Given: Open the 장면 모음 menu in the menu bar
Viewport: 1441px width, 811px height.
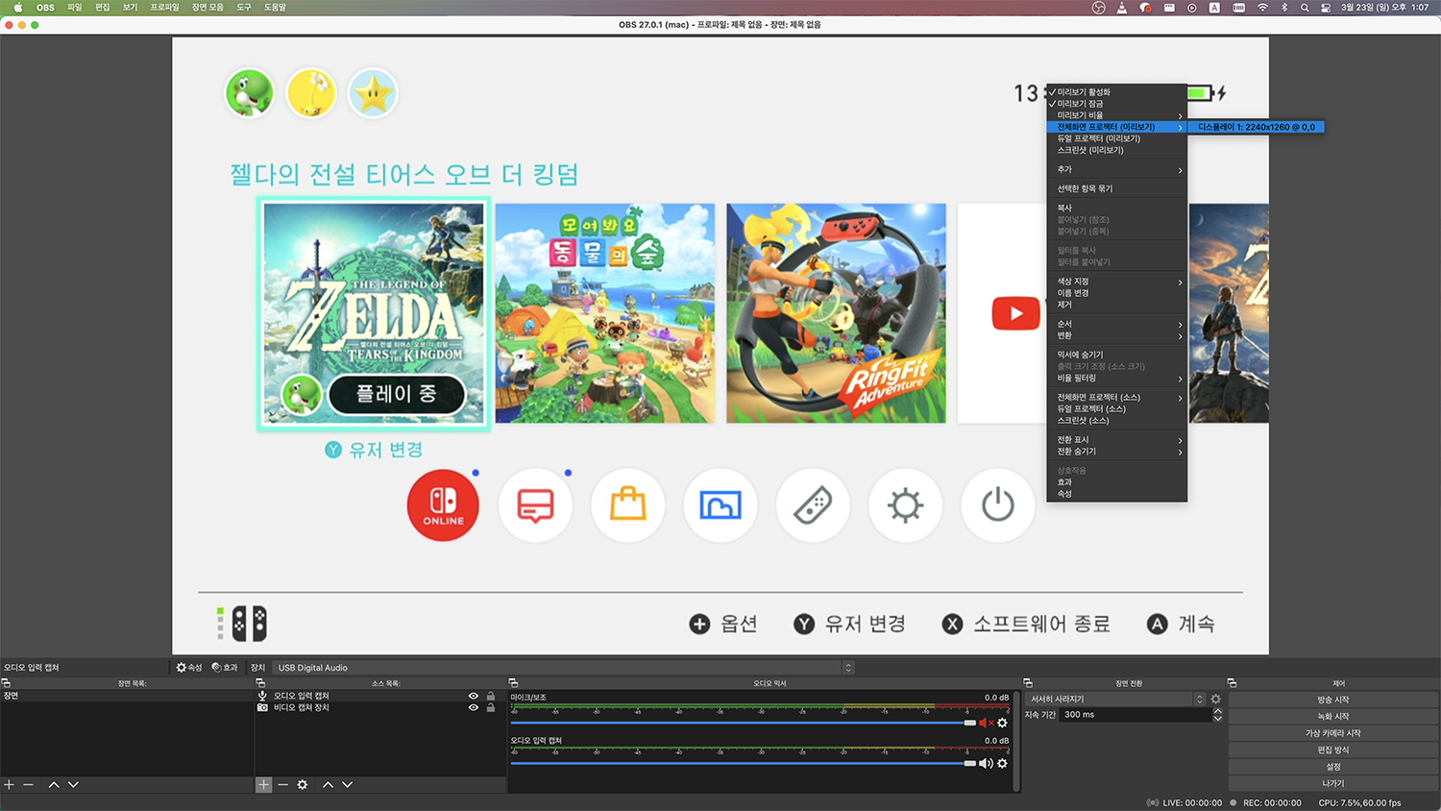Looking at the screenshot, I should [x=208, y=7].
